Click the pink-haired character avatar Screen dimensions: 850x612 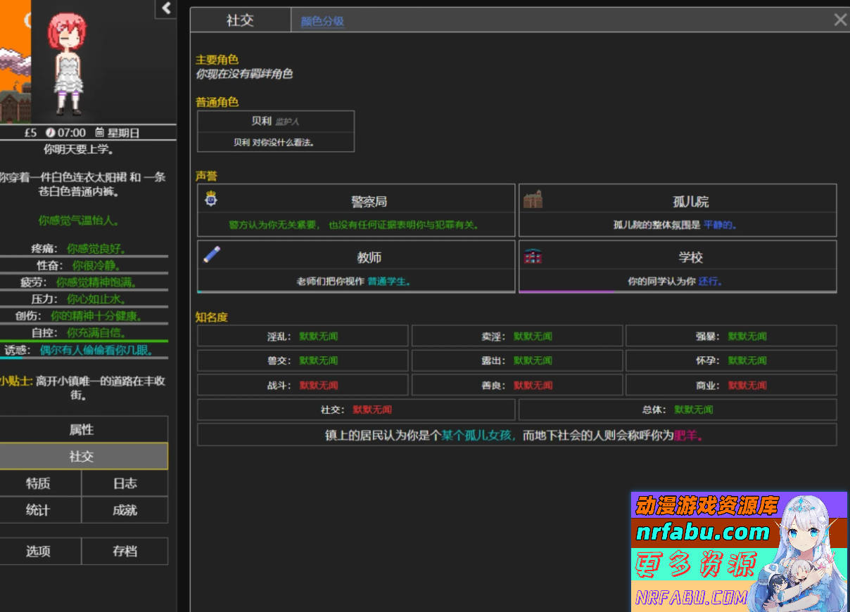(x=66, y=63)
